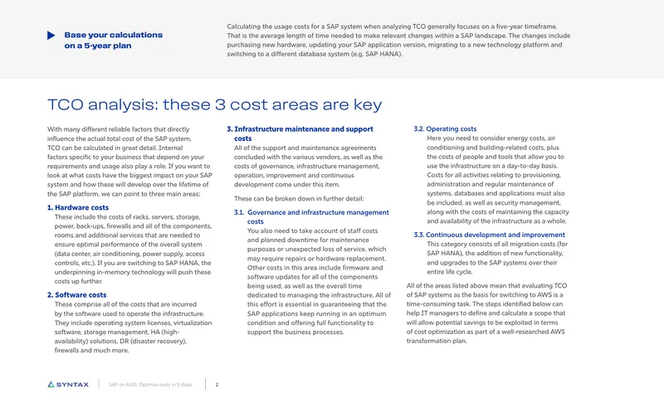
Task: Click the '3.3. Continuous development and improvement' heading
Action: pyautogui.click(x=489, y=235)
